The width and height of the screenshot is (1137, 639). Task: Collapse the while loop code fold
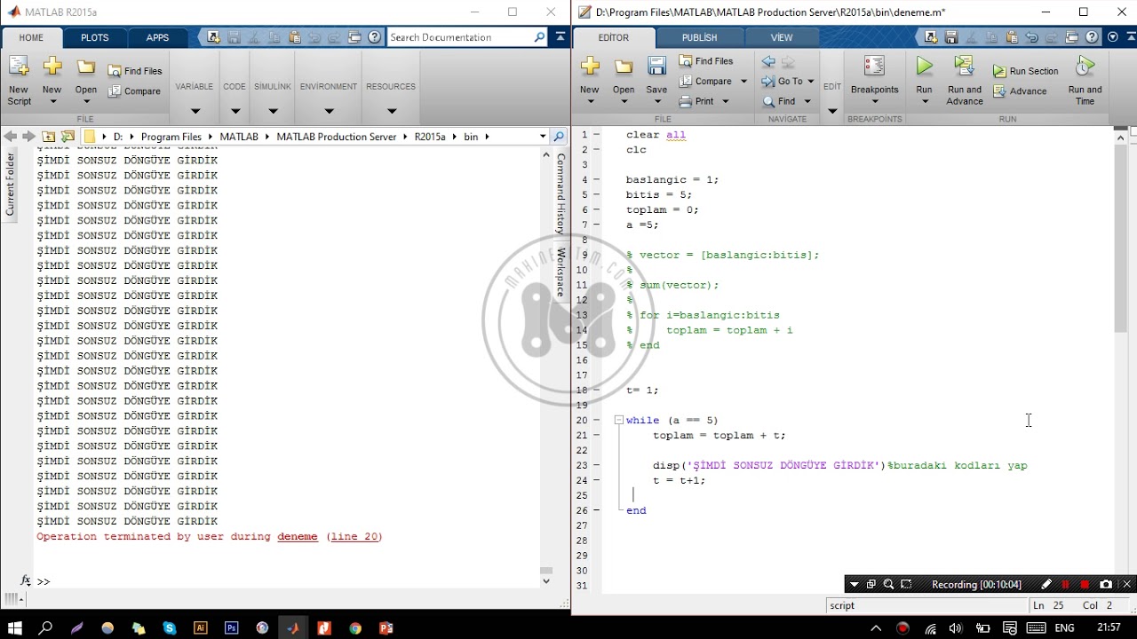(x=618, y=420)
